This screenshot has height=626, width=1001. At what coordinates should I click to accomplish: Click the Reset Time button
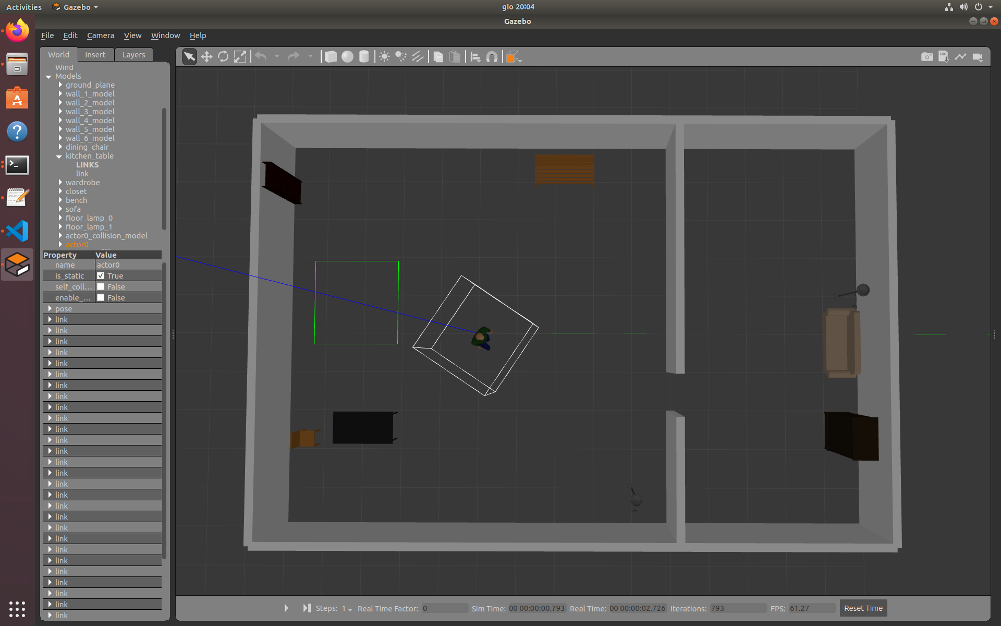(863, 608)
